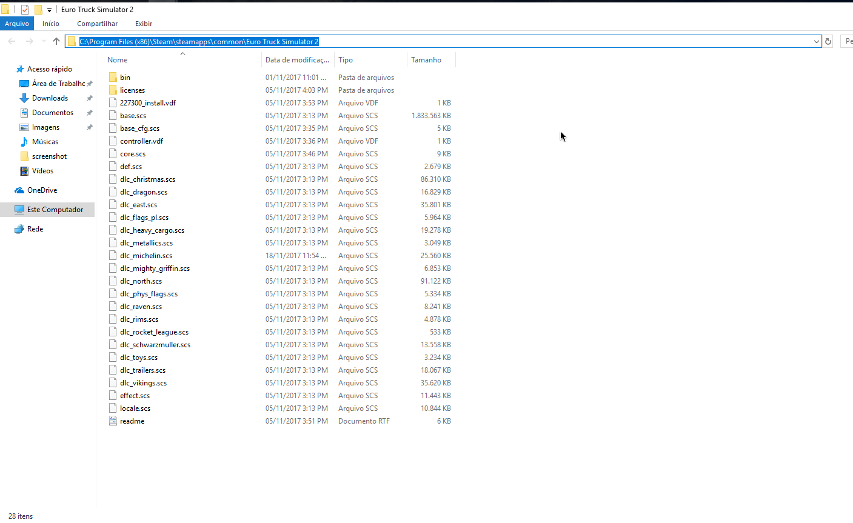Open screenshot folder in sidebar

49,156
